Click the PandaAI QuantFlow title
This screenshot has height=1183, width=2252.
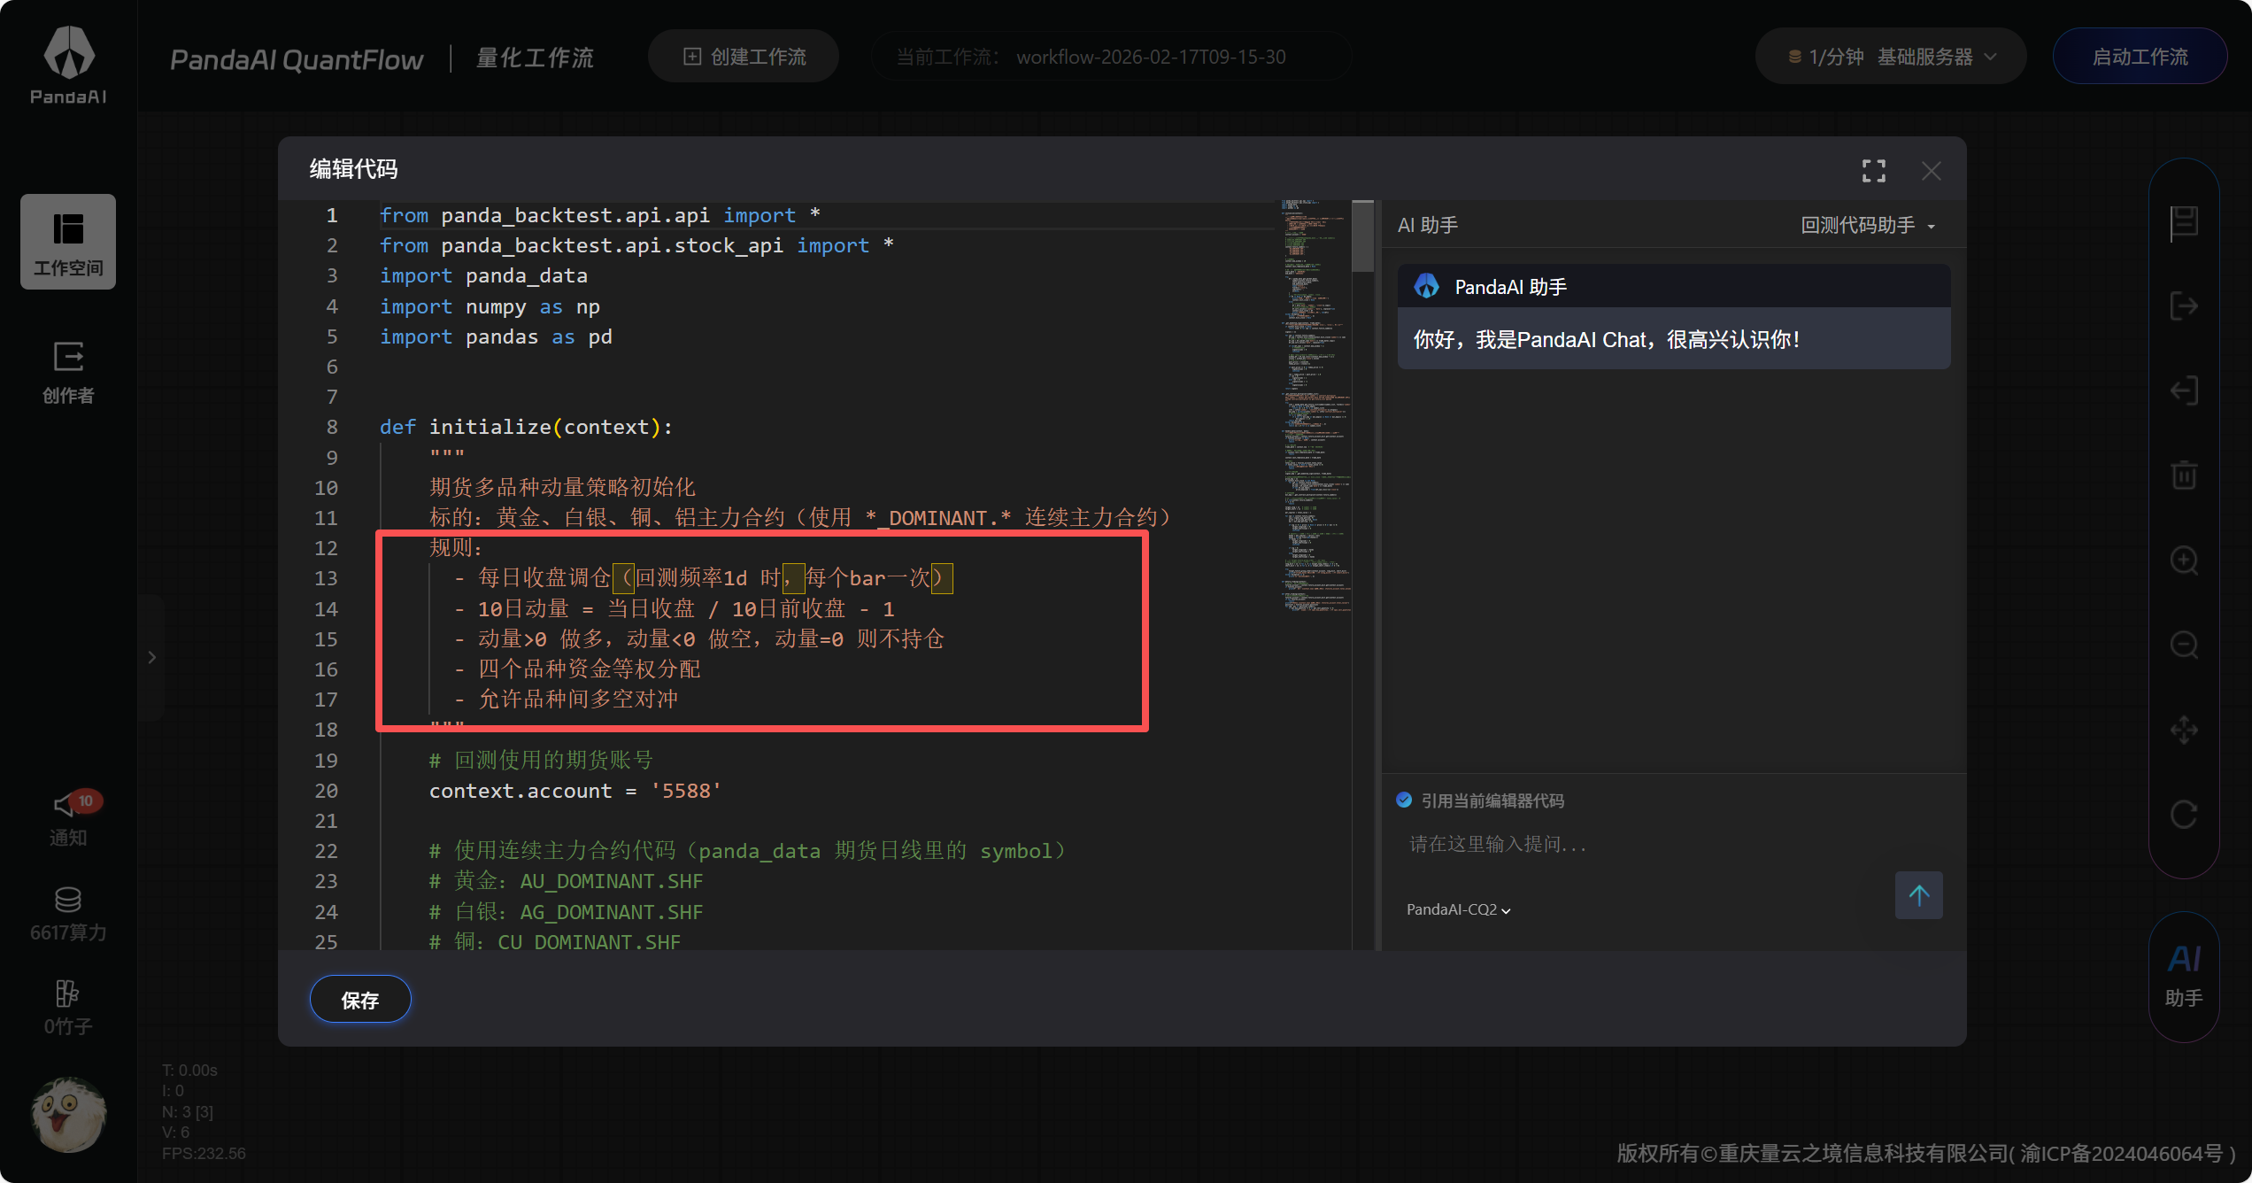[x=297, y=59]
